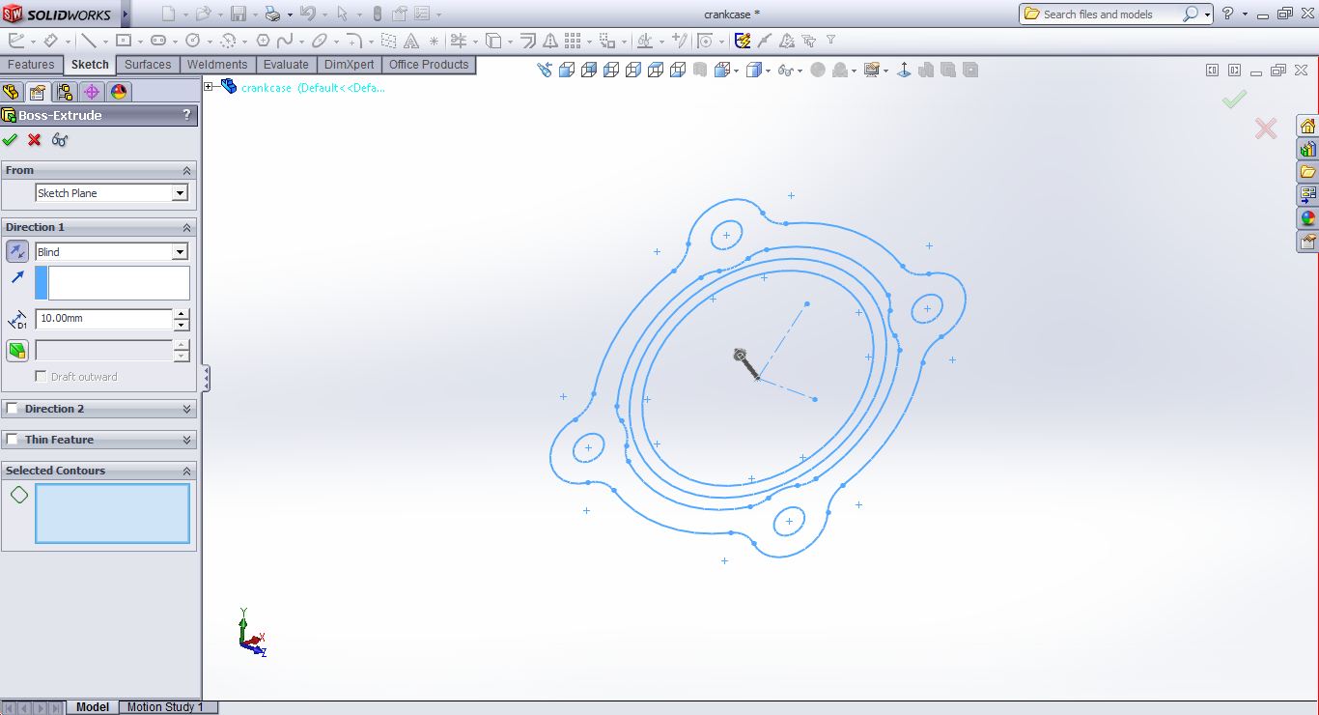
Task: Click the 10.00mm depth input field
Action: [x=103, y=319]
